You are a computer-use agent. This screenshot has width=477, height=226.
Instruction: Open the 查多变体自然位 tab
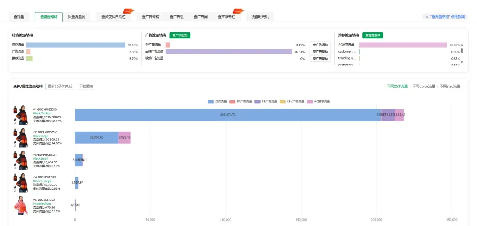click(114, 17)
